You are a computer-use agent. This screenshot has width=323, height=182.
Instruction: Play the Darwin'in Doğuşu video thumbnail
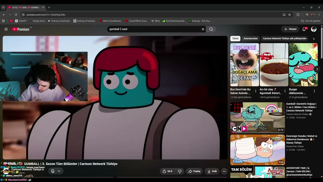[257, 118]
